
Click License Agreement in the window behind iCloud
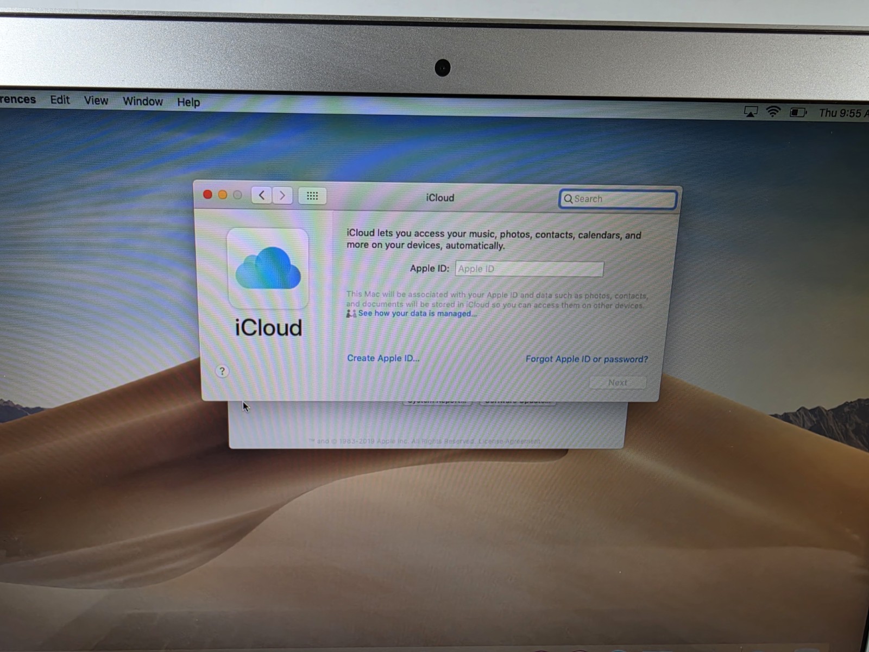click(509, 441)
